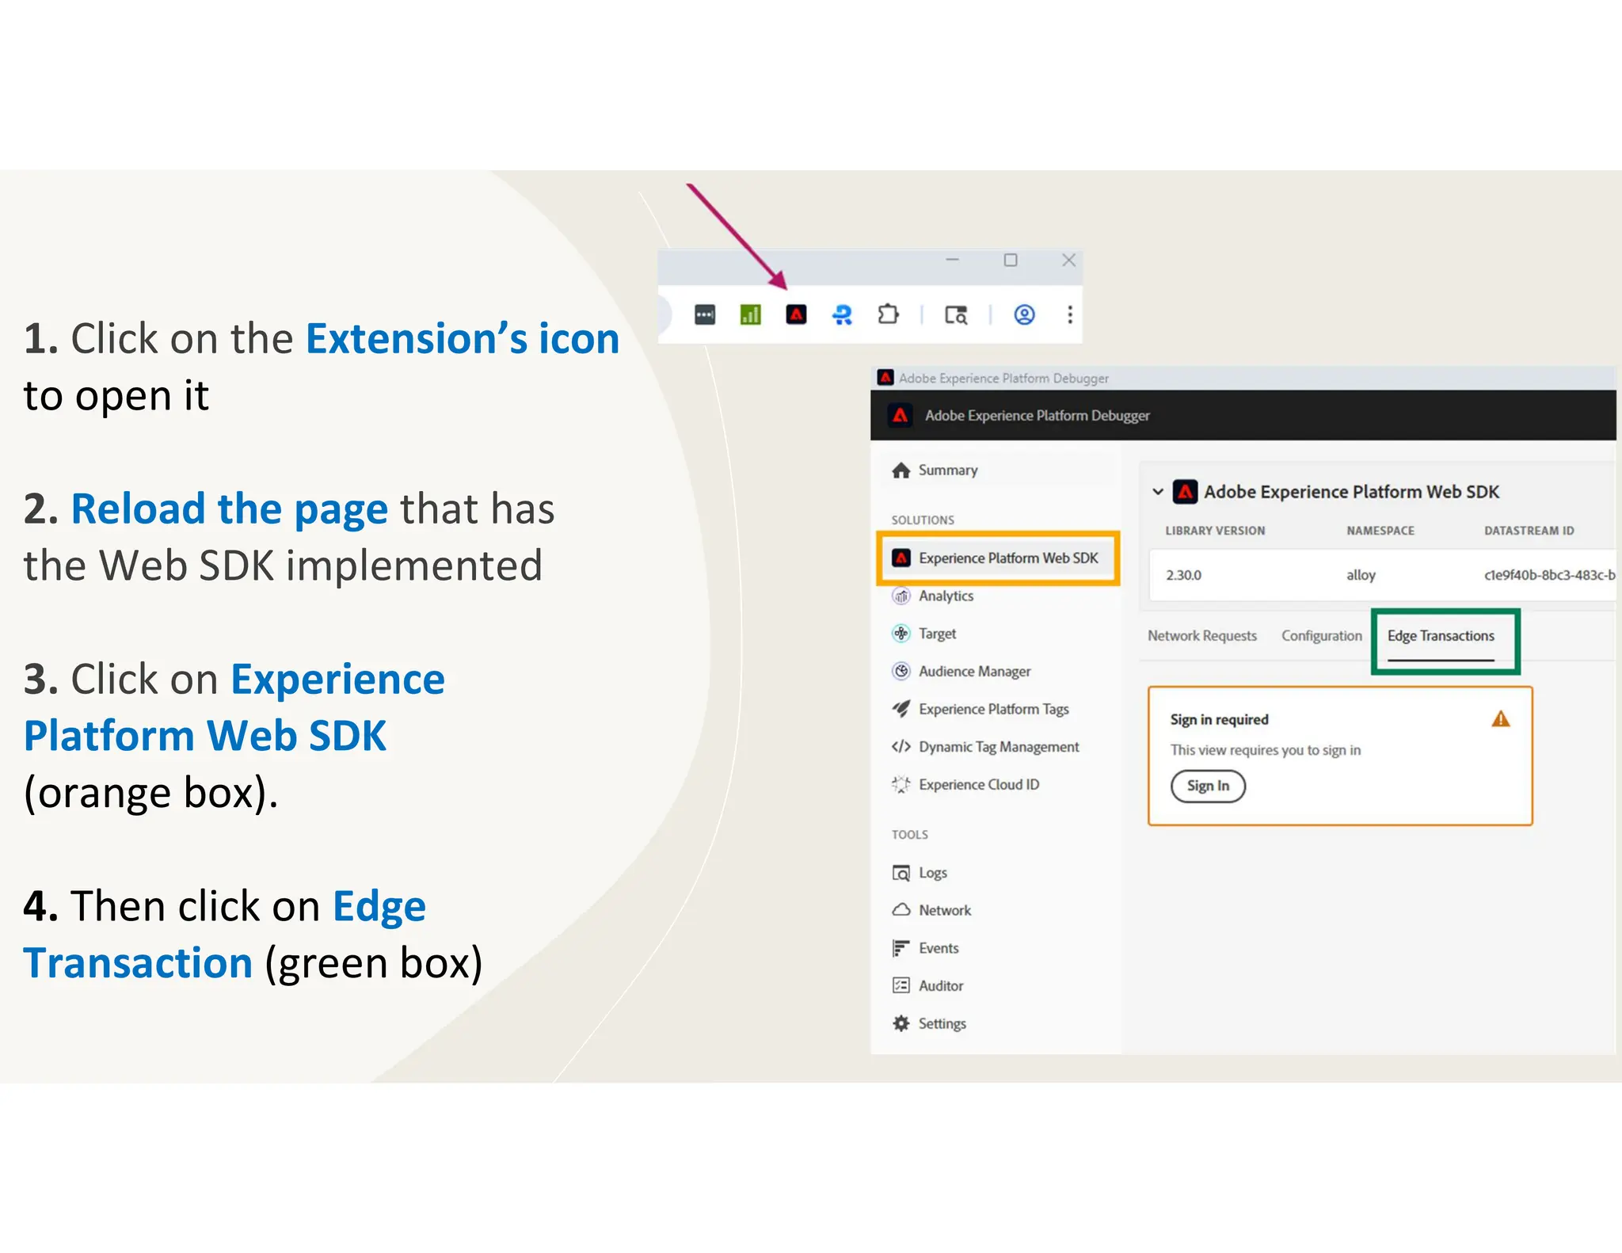The image size is (1622, 1253).
Task: Close the browser window
Action: [1068, 260]
